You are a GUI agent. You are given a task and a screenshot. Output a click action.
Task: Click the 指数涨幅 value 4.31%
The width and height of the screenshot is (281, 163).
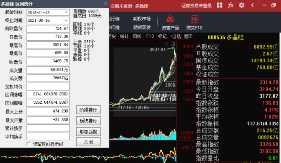[271, 110]
